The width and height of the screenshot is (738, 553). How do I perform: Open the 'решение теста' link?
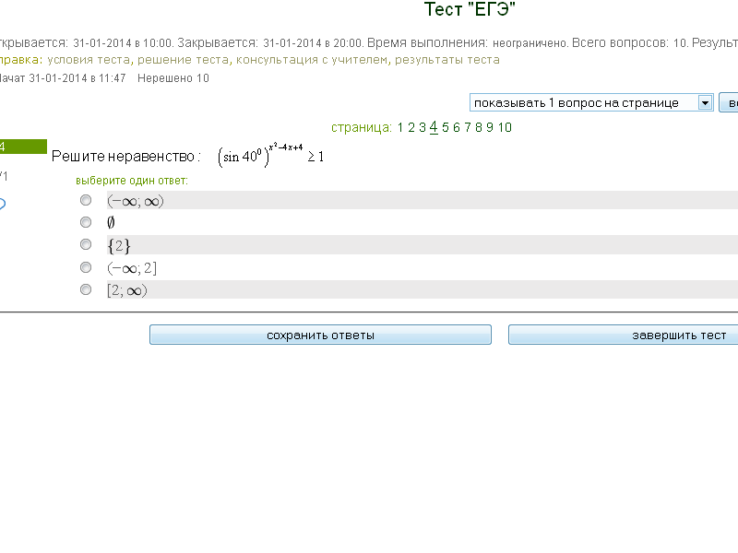184,60
